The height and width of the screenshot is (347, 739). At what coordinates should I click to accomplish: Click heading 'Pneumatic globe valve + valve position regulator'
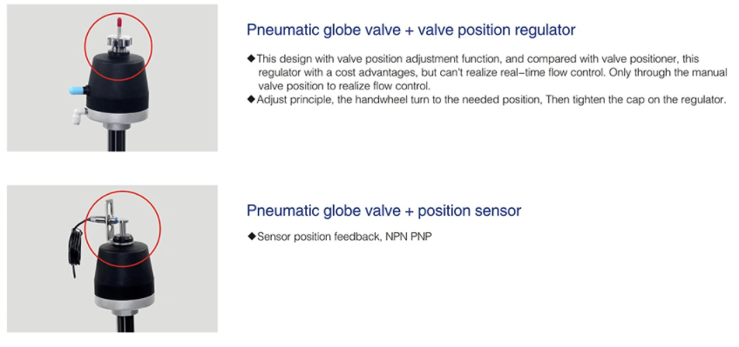(411, 30)
